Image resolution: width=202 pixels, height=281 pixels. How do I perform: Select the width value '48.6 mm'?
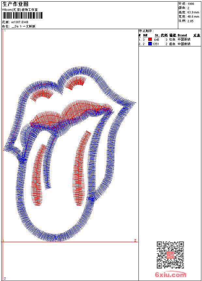coord(193,17)
